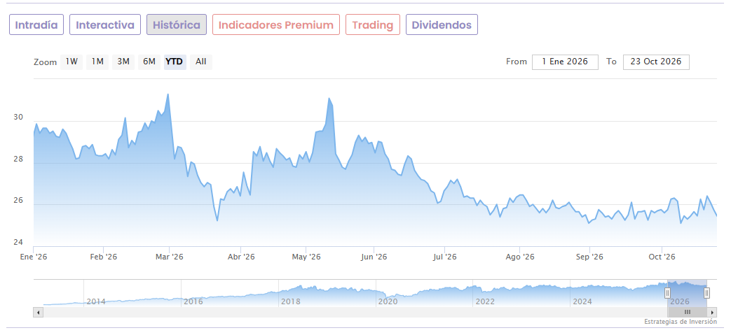Click the 24 price axis label
The width and height of the screenshot is (731, 335).
click(x=19, y=243)
